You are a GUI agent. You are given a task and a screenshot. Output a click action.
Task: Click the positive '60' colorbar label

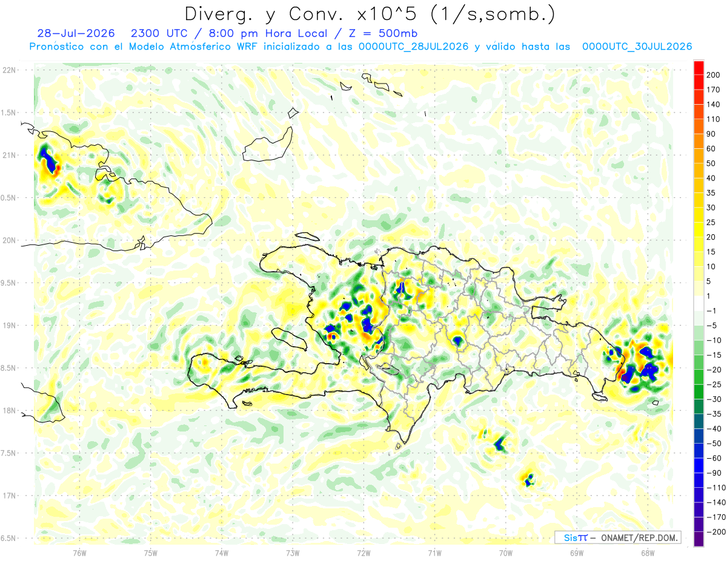711,148
